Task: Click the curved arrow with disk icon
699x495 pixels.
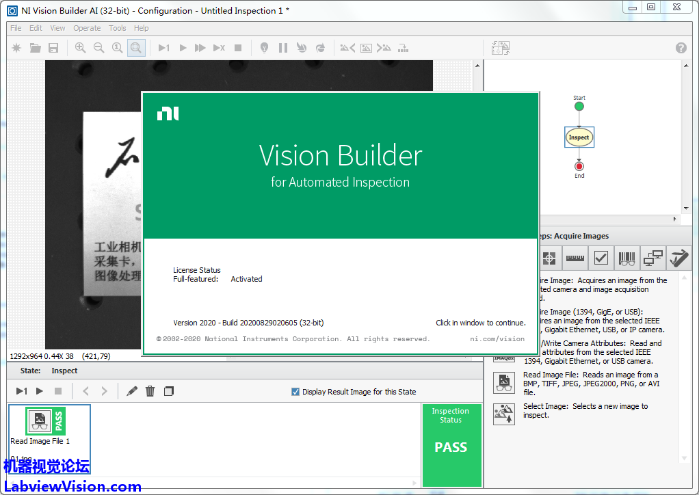Action: (x=302, y=48)
